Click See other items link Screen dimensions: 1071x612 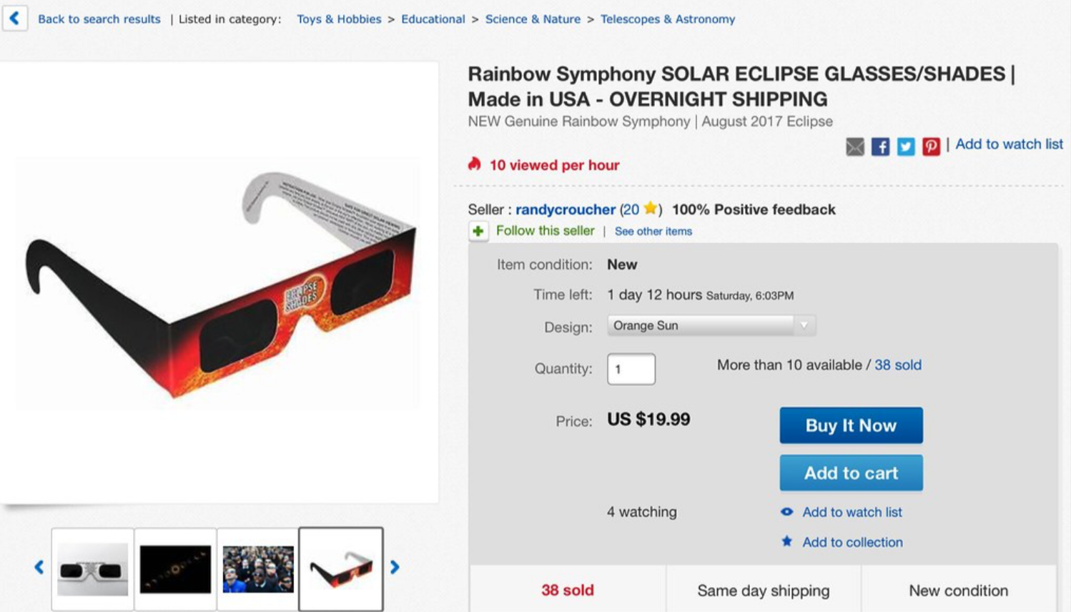[x=653, y=232]
